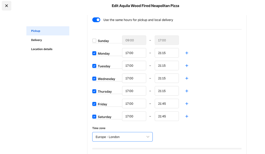Click the Time zone chevron arrow
The width and height of the screenshot is (265, 154).
pyautogui.click(x=148, y=137)
